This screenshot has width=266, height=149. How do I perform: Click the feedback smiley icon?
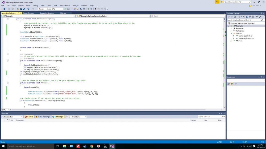click(x=221, y=2)
